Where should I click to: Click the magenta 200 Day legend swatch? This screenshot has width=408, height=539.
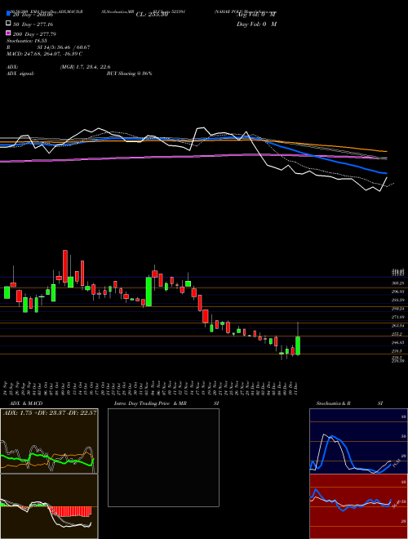pyautogui.click(x=8, y=33)
